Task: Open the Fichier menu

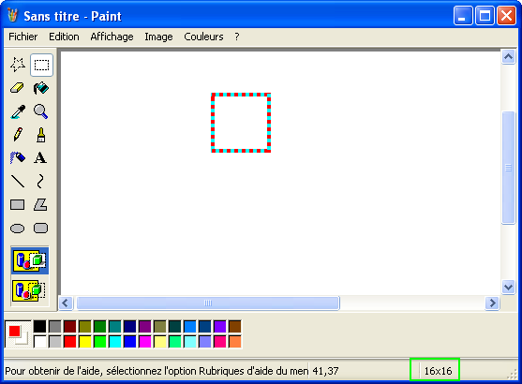Action: click(x=23, y=37)
